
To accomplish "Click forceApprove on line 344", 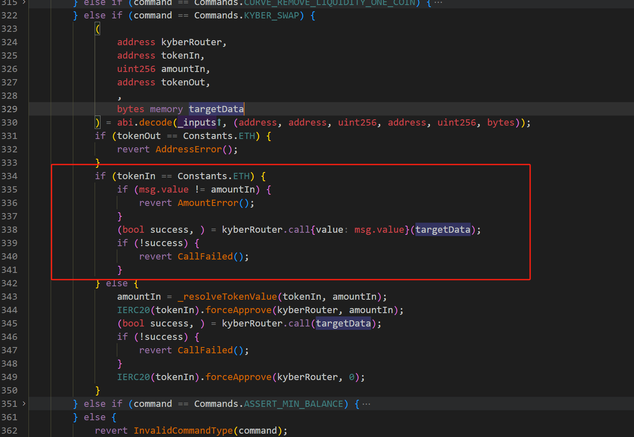I will point(238,310).
